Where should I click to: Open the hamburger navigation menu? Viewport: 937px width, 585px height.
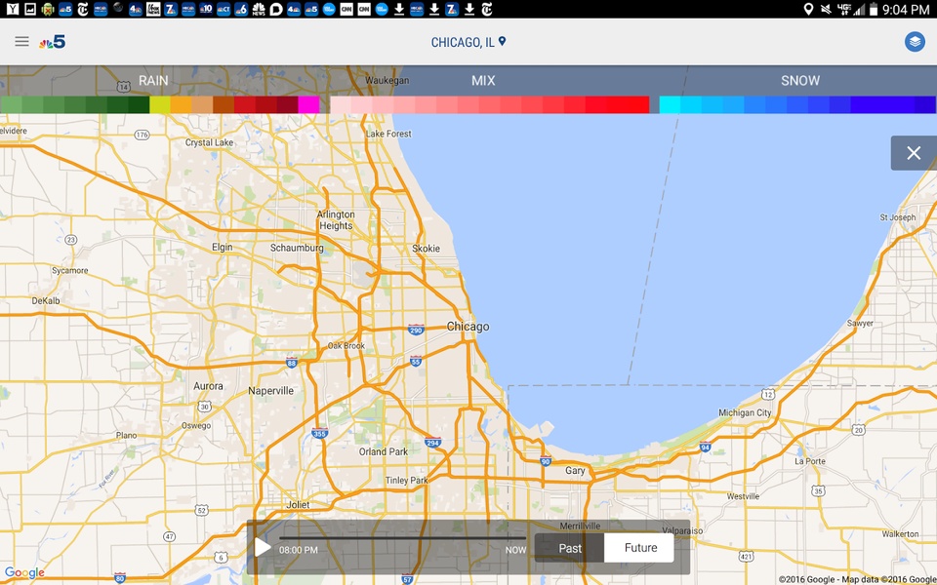tap(21, 41)
